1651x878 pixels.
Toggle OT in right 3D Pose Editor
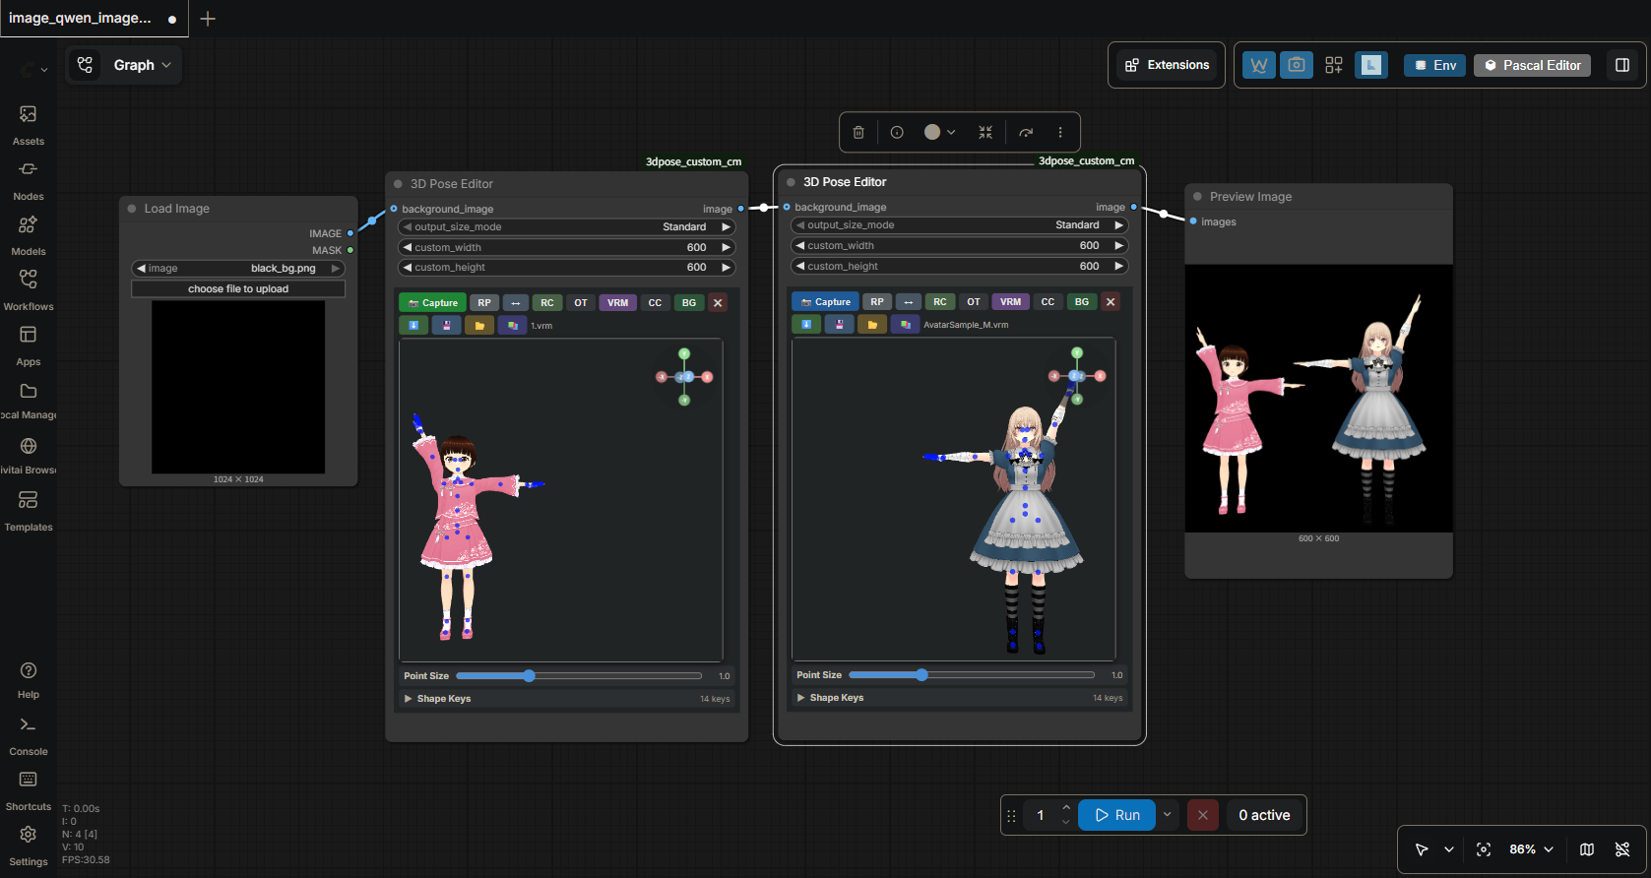(974, 302)
